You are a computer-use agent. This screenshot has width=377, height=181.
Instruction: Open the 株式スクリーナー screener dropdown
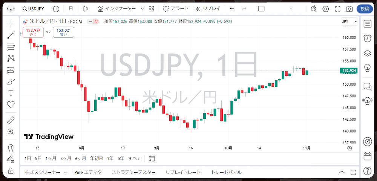[46, 172]
